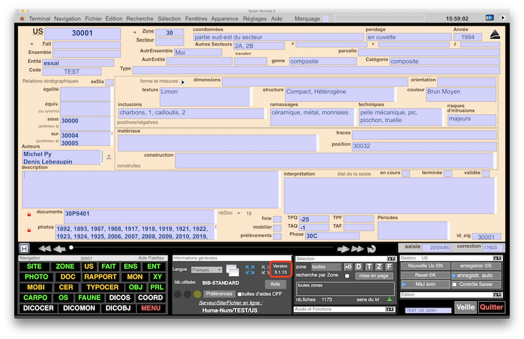The image size is (524, 339).
Task: Open the Fichier menu
Action: pos(93,19)
